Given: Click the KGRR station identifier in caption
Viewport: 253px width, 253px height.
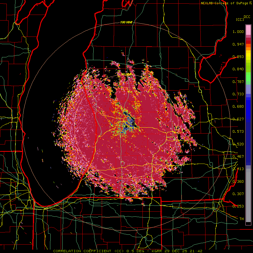Looking at the screenshot, I should [x=157, y=251].
